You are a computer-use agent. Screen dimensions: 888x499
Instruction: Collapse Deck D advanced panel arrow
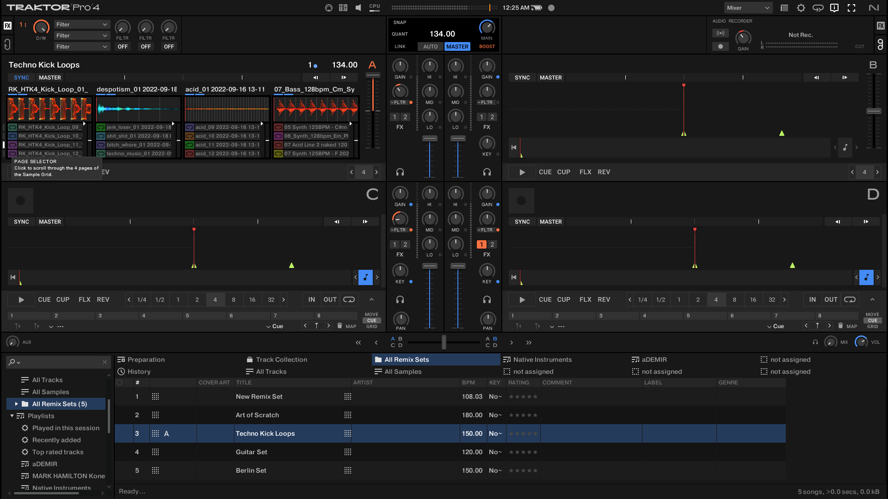point(872,299)
